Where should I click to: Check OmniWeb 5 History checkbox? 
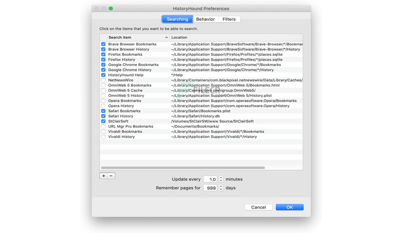coord(103,95)
